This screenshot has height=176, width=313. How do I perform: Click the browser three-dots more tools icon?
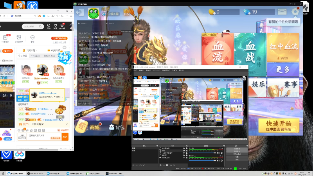(67, 16)
